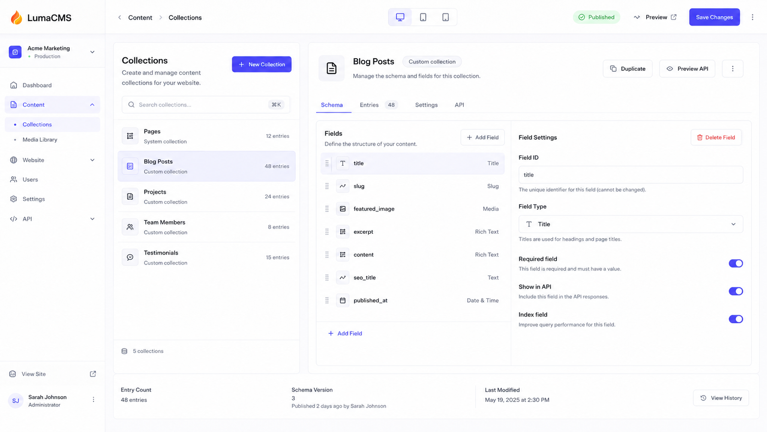Focus the Search collections input
The width and height of the screenshot is (767, 432).
click(206, 105)
